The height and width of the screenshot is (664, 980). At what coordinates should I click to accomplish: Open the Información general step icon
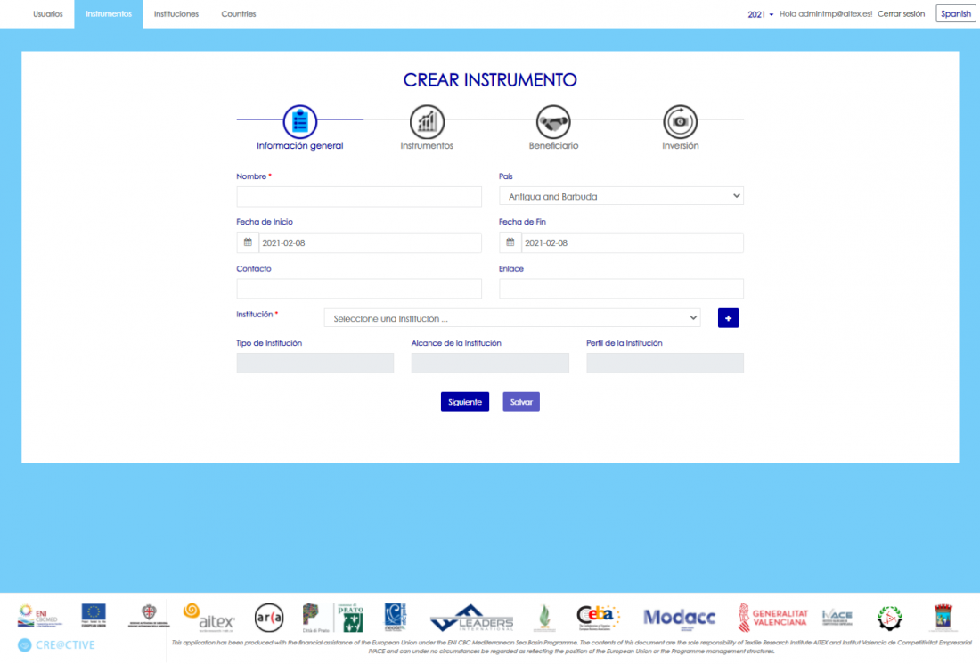pyautogui.click(x=299, y=123)
